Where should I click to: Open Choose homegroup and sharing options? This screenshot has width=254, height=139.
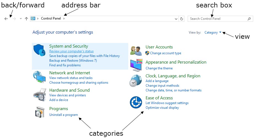coord(78,83)
